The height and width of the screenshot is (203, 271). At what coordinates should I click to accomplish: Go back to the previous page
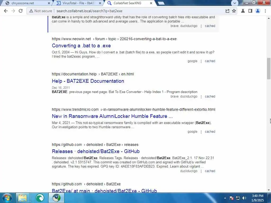[x=6, y=11]
